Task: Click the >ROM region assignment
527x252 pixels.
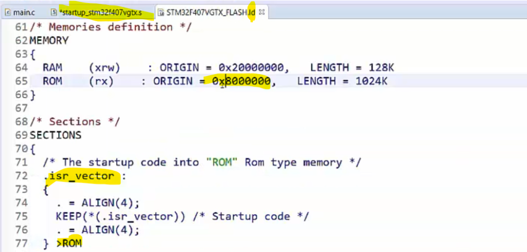Action: point(69,243)
